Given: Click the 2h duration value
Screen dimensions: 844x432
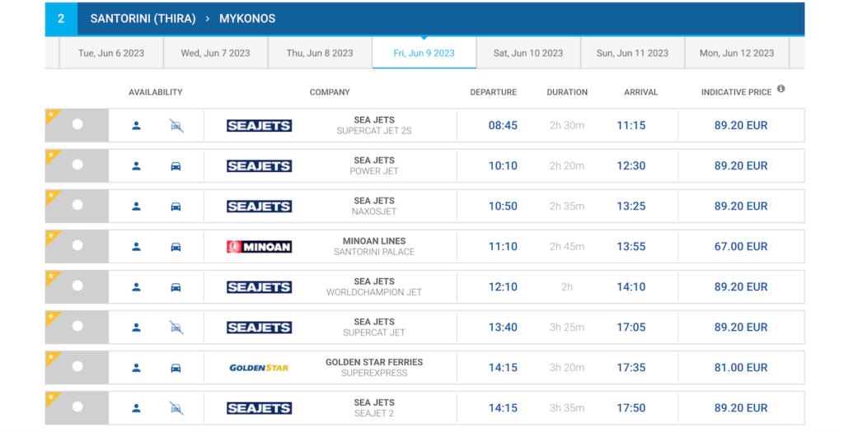Looking at the screenshot, I should [567, 287].
